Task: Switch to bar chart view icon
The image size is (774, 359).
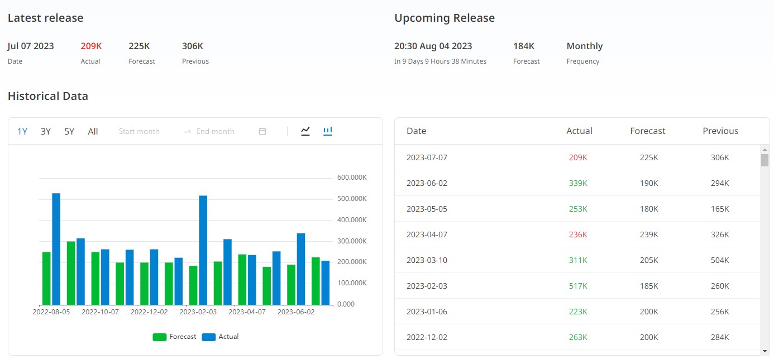Action: [x=328, y=131]
